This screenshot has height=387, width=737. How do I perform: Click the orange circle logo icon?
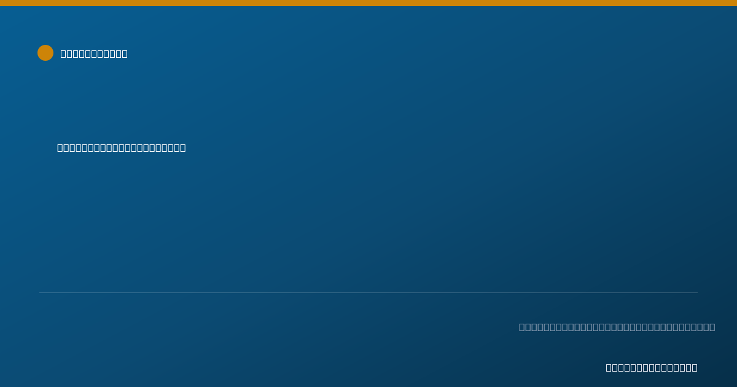pos(45,53)
